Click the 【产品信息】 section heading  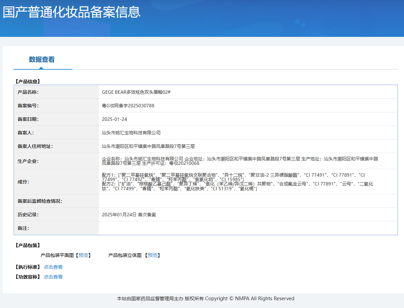(28, 82)
